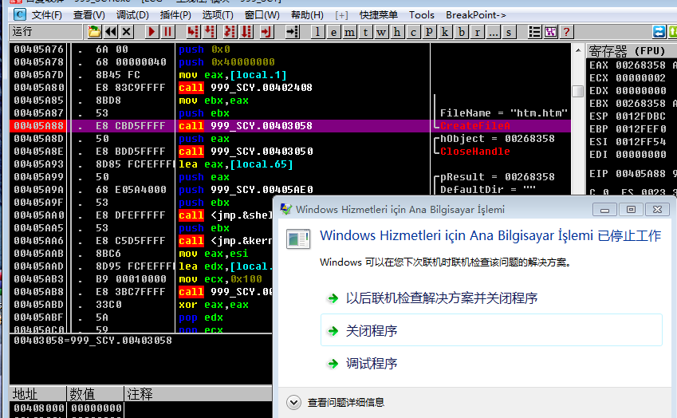
Task: Select the disassembly row at address 00405A80
Action: (290, 88)
